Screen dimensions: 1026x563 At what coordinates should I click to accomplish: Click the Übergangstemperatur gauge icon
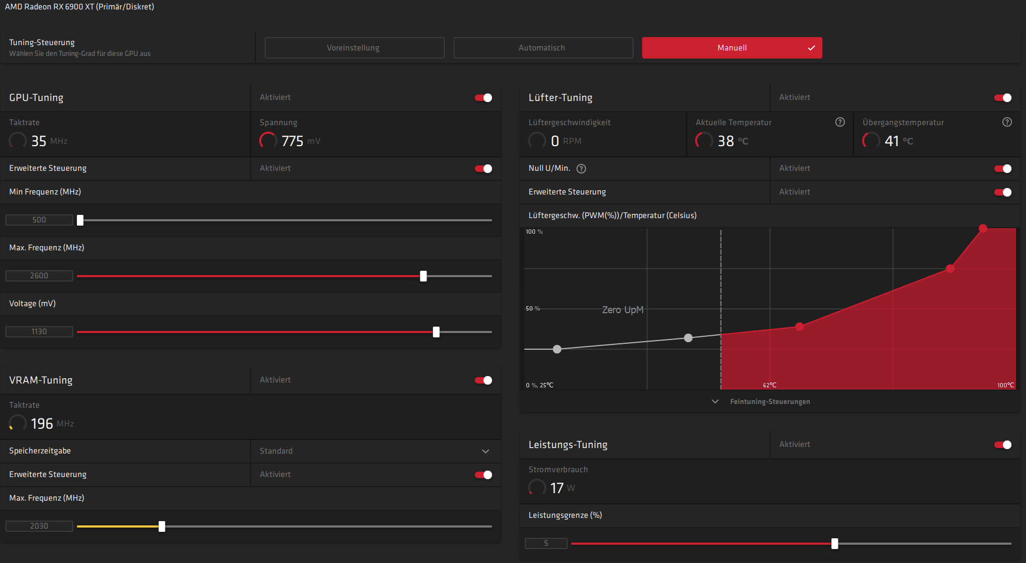pyautogui.click(x=871, y=141)
